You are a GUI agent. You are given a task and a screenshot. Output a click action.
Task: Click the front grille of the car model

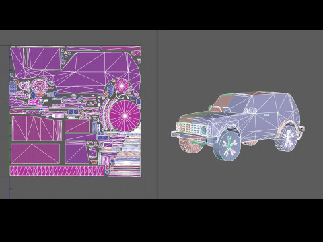coord(192,128)
